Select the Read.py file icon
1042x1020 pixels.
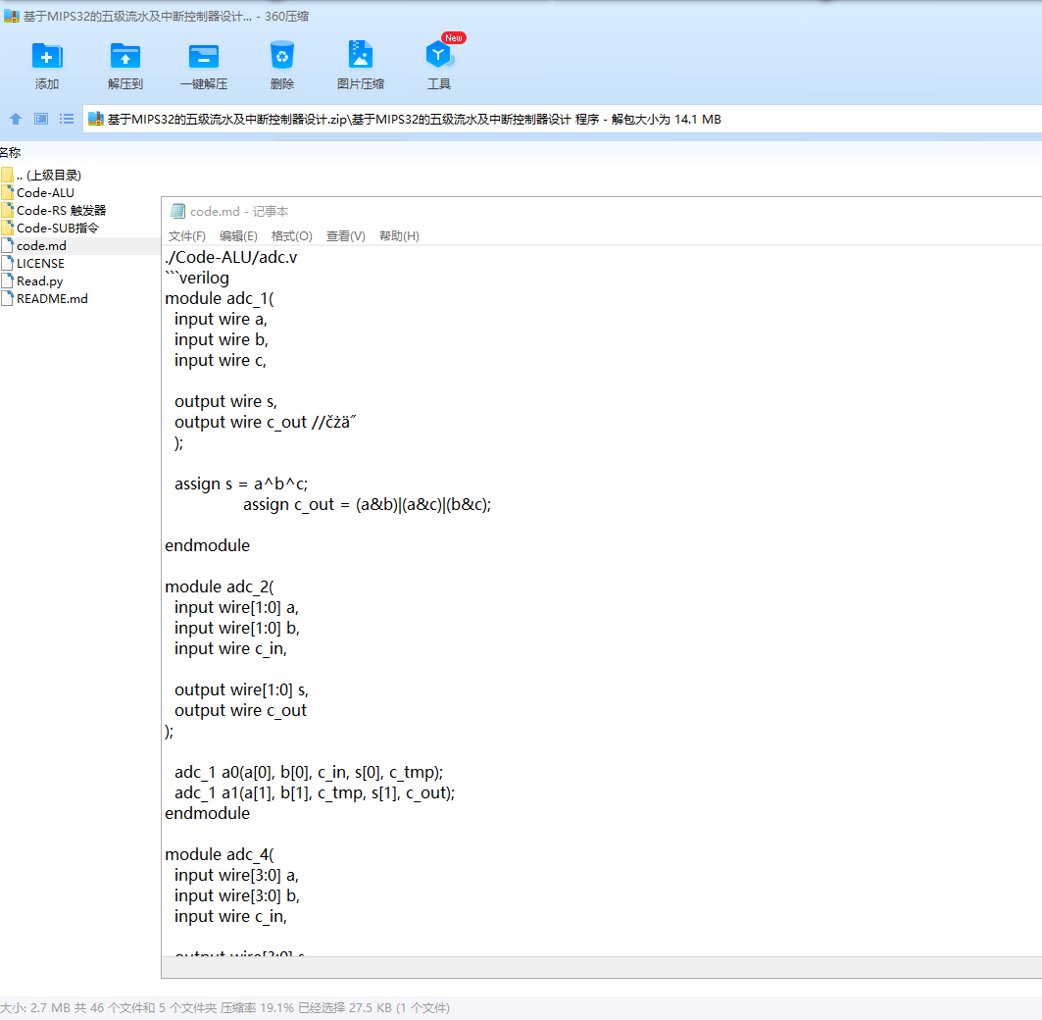point(7,281)
